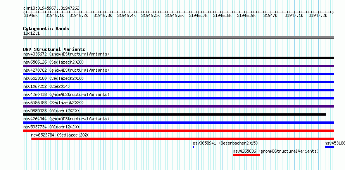
Task: Open the esv3658941 (Besenbacher2015) label
Action: point(225,143)
